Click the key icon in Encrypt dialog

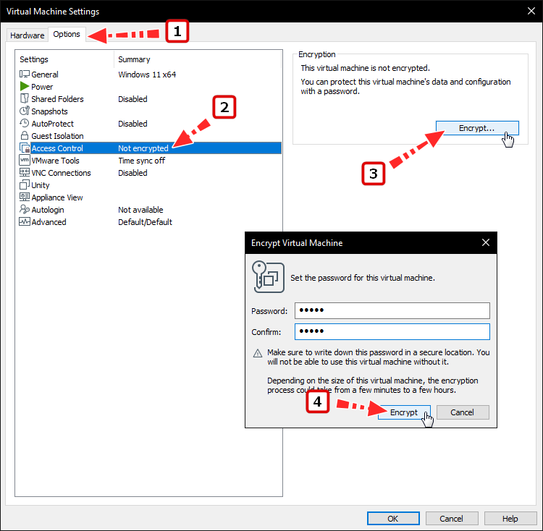[268, 277]
